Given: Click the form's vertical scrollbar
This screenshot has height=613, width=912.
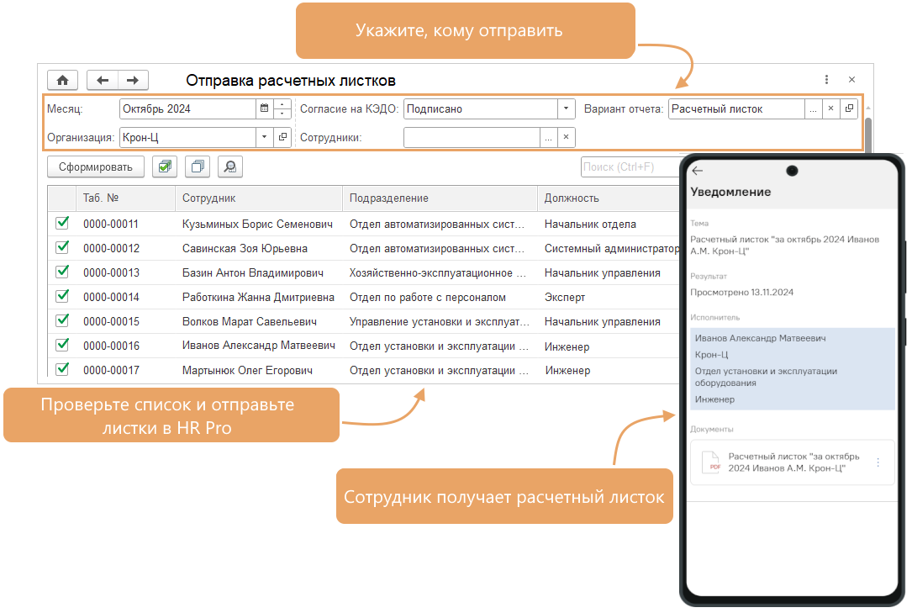Looking at the screenshot, I should [867, 134].
